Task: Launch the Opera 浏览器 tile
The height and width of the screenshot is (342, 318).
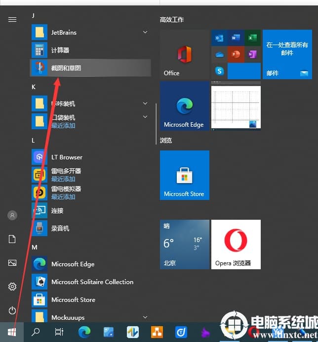Action: point(236,244)
